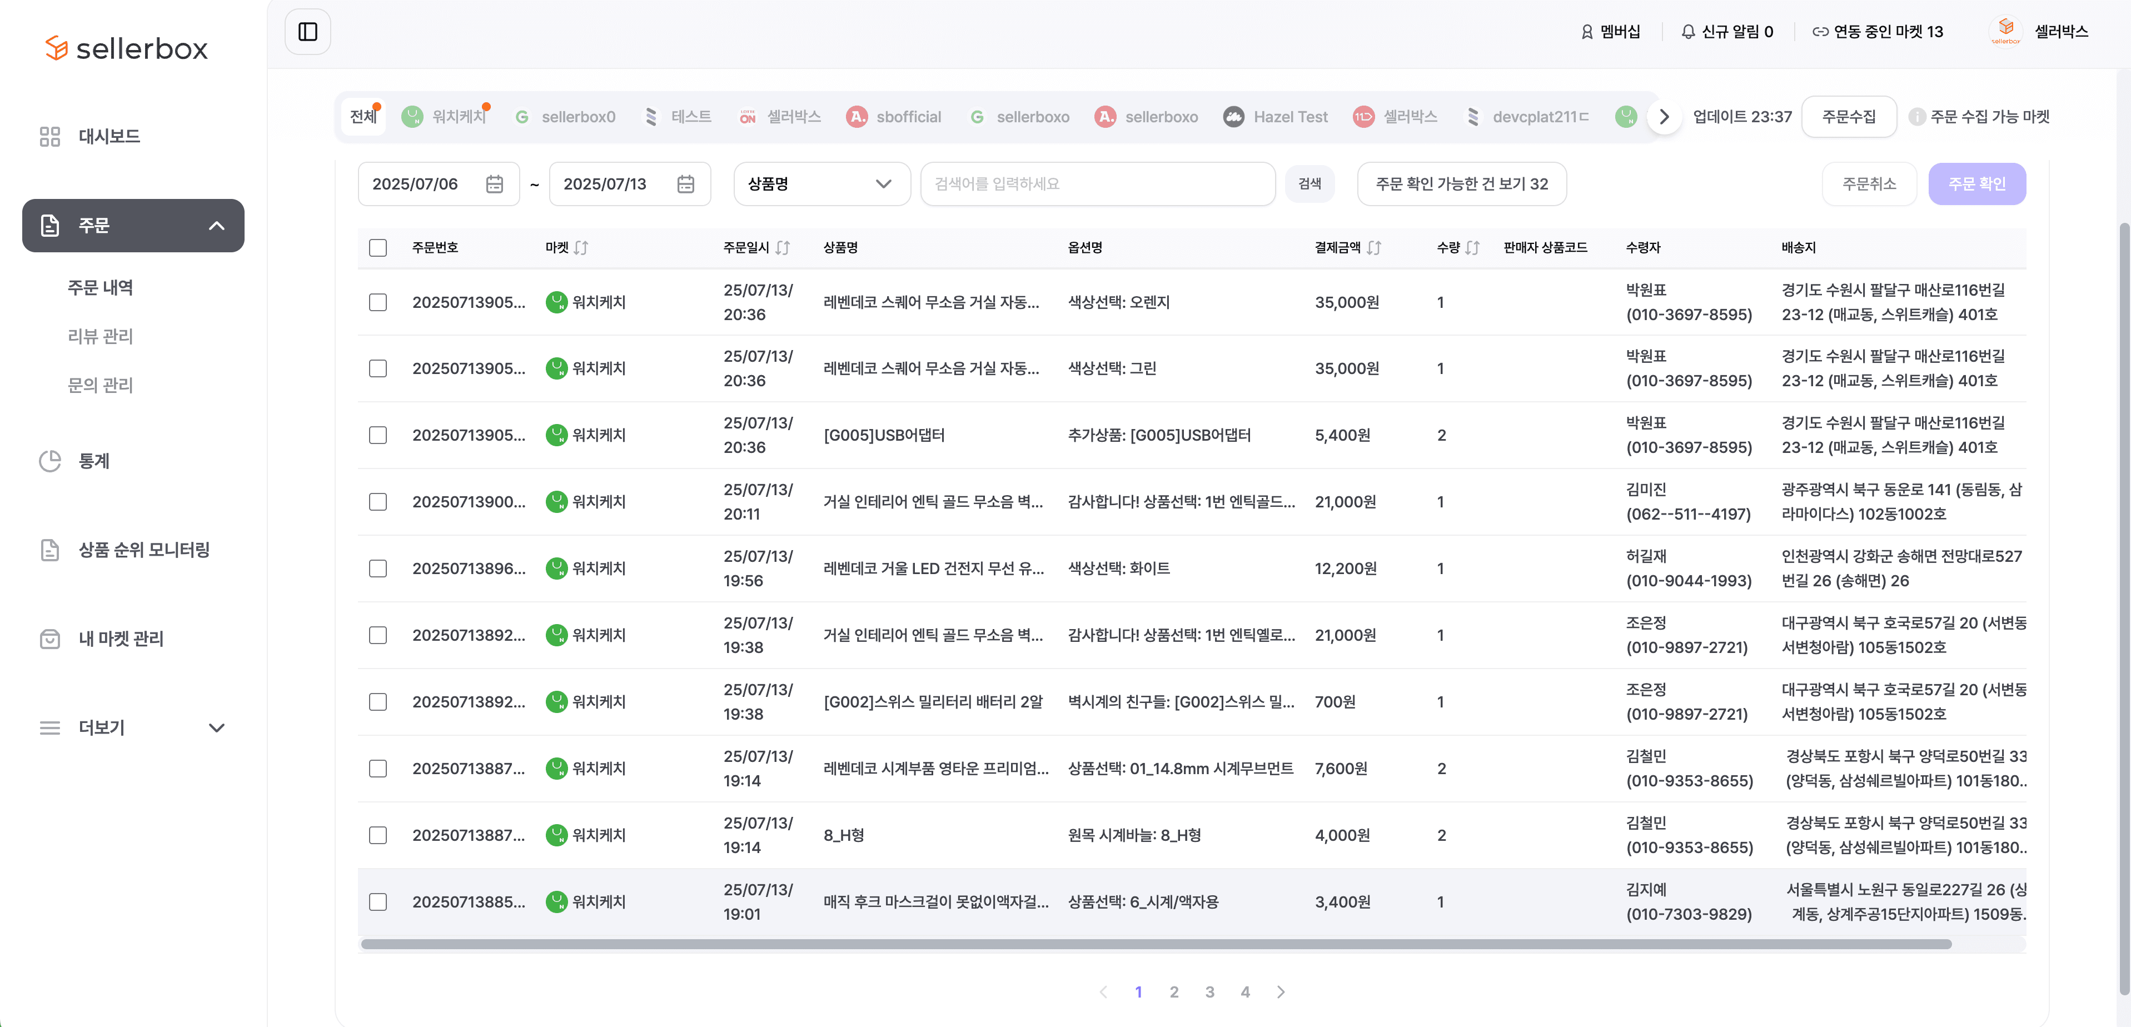Click the 검색 search button
2131x1027 pixels.
tap(1309, 183)
